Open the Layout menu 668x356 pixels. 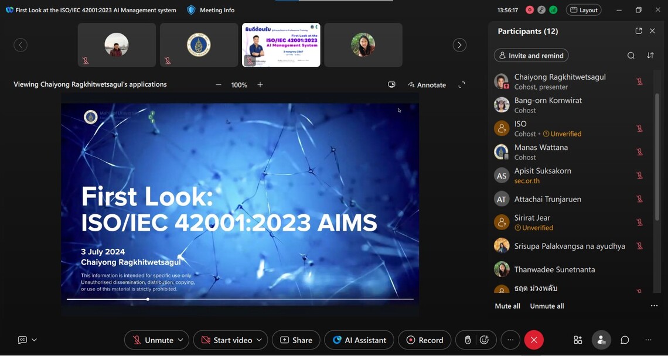tap(584, 10)
